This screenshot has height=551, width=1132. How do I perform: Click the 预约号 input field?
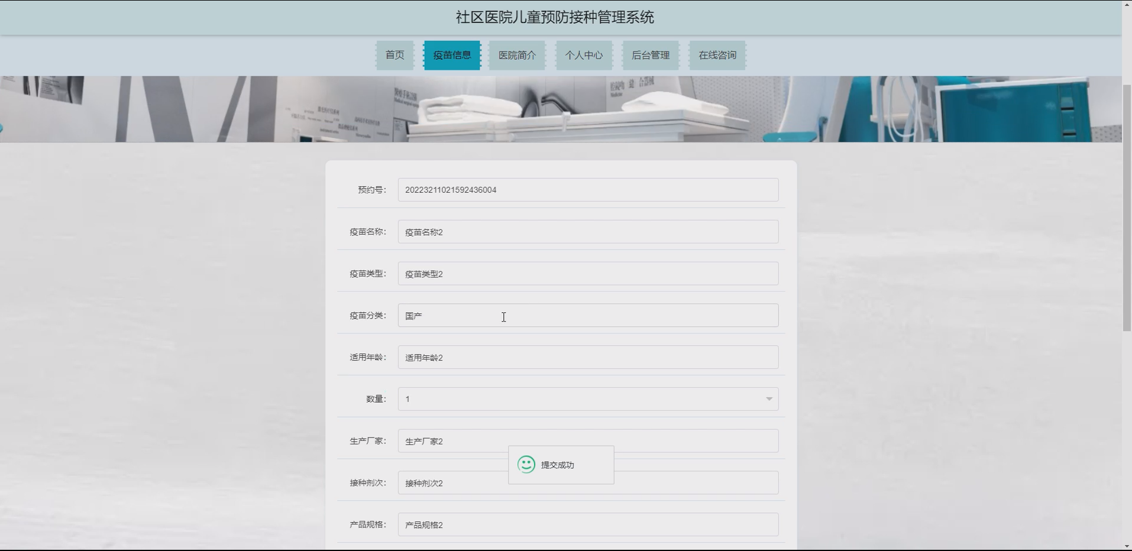[588, 190]
